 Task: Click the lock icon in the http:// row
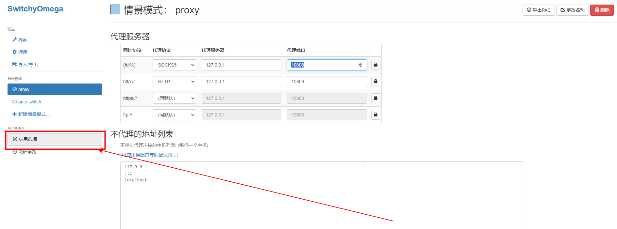tap(375, 82)
